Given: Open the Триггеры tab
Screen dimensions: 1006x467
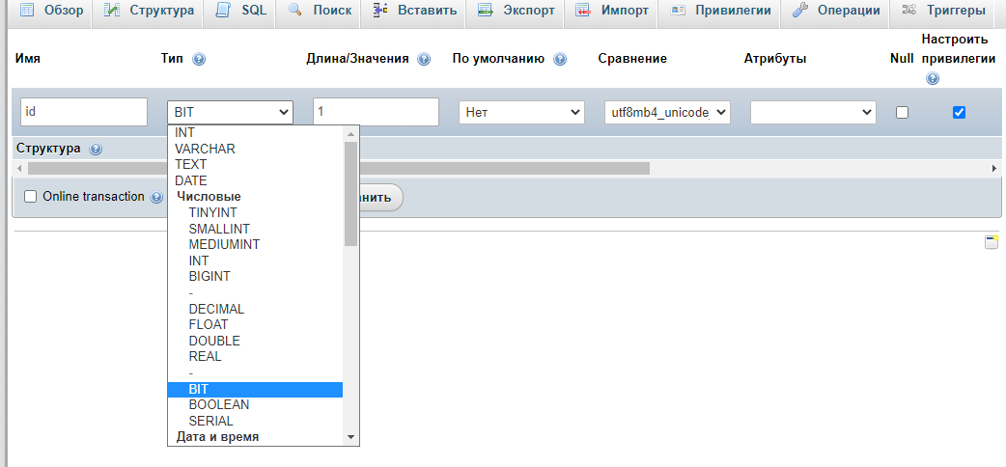Looking at the screenshot, I should [942, 11].
